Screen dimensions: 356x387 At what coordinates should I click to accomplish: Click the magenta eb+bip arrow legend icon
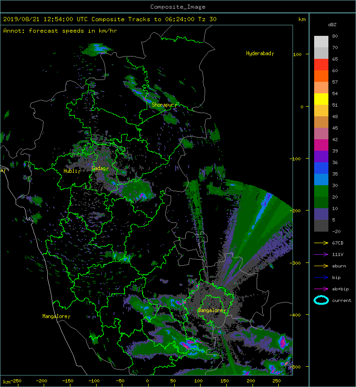coord(321,289)
